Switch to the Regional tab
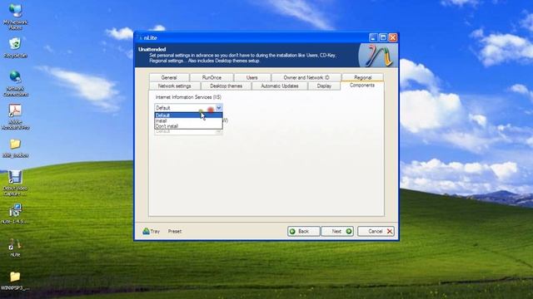Viewport: 533px width, 299px height. (x=362, y=77)
